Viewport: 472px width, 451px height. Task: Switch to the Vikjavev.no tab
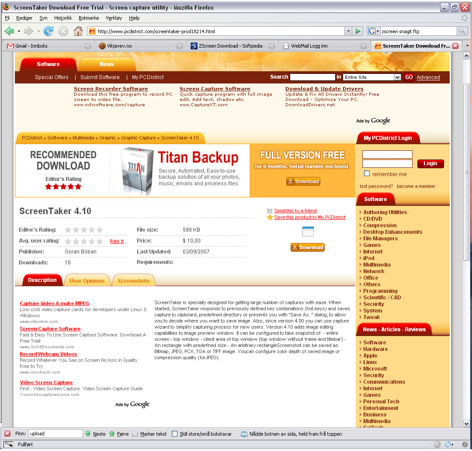pyautogui.click(x=140, y=46)
